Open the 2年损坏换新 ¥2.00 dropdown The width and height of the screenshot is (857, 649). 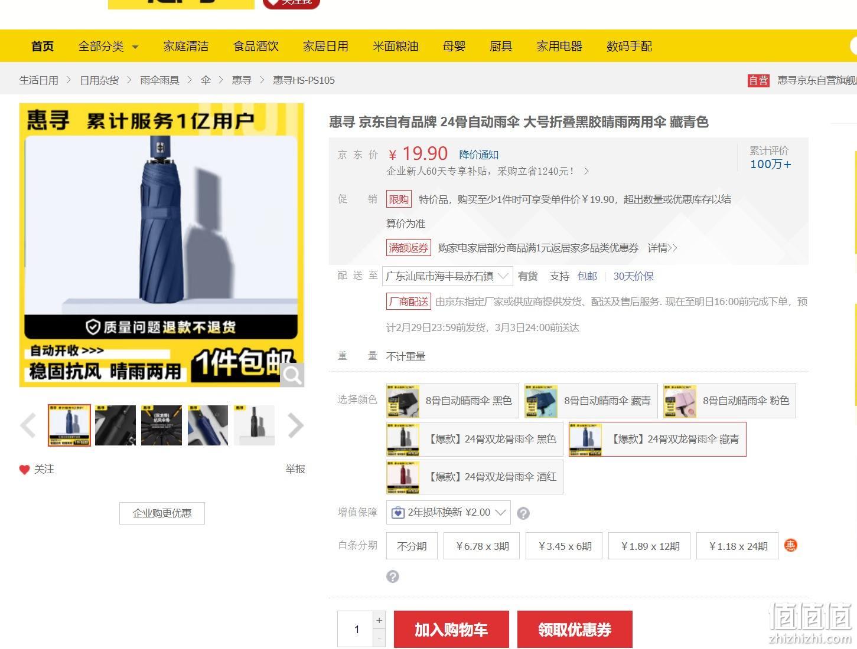(448, 512)
